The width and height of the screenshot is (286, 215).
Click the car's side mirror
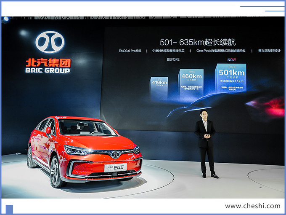pos(48,130)
